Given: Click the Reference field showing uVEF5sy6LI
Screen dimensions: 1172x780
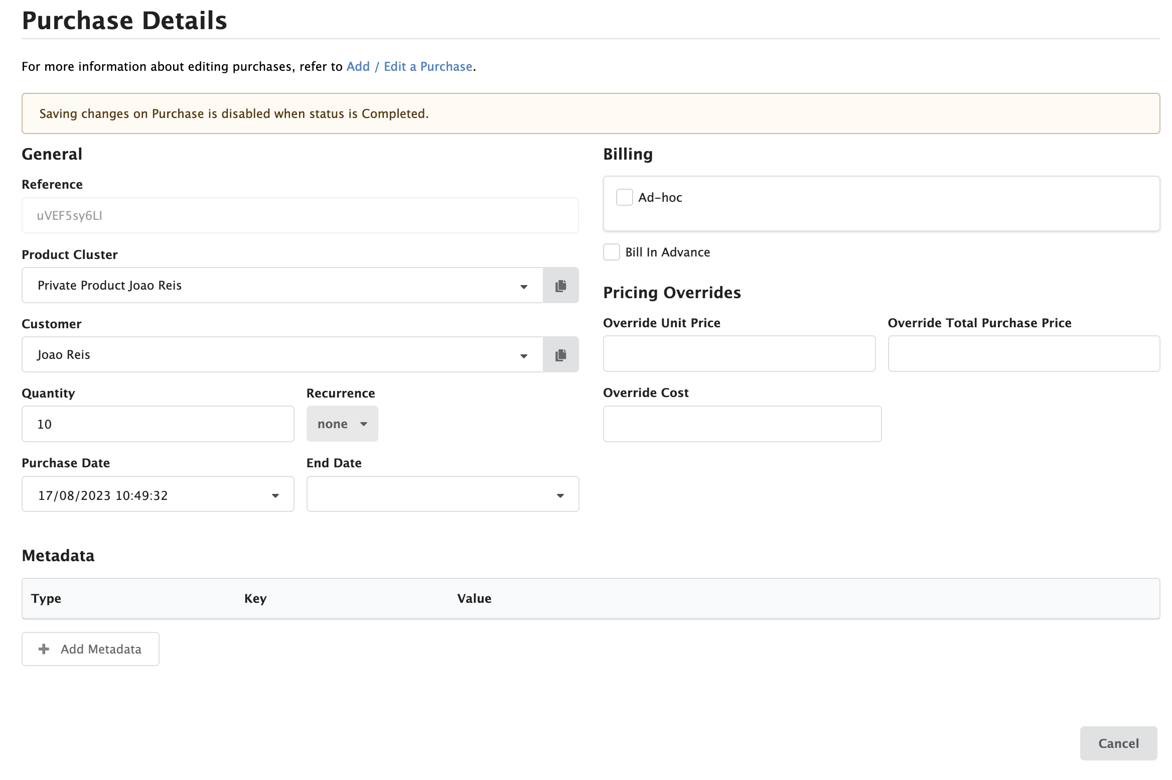Looking at the screenshot, I should 300,215.
